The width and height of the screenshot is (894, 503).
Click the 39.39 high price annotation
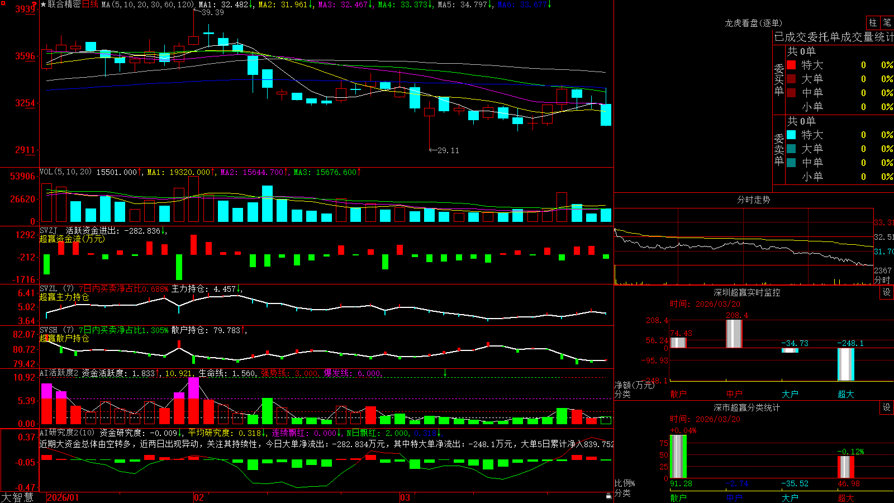pos(212,12)
